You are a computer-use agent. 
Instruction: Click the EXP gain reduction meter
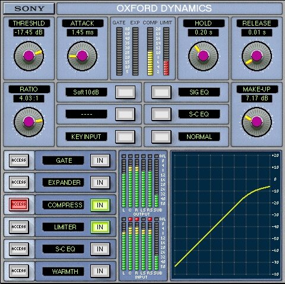click(x=135, y=52)
